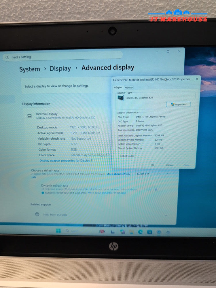The height and width of the screenshot is (288, 216).
Task: Collapse the Help from the web section
Action: pyautogui.click(x=166, y=215)
